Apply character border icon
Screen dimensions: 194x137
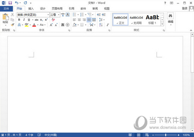tap(68, 15)
